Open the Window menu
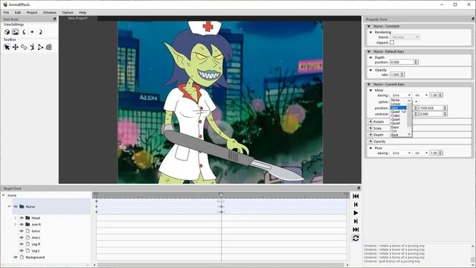This screenshot has width=476, height=268. click(x=50, y=13)
